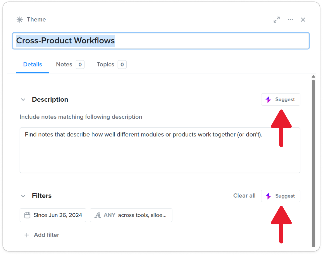Click the lightning icon in Filters Suggest
Image resolution: width=323 pixels, height=255 pixels.
268,196
